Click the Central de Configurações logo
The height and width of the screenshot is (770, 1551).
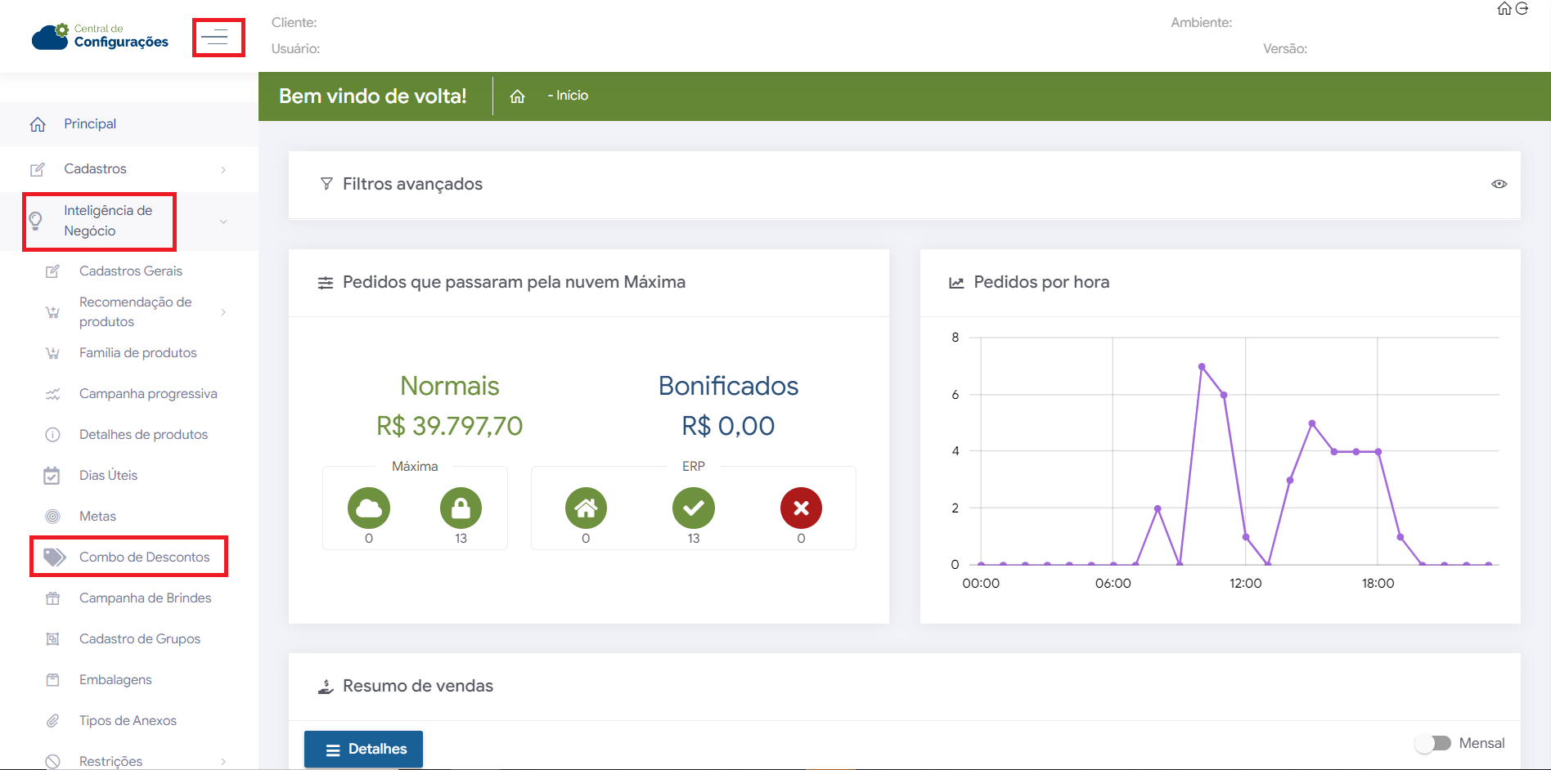pyautogui.click(x=100, y=37)
